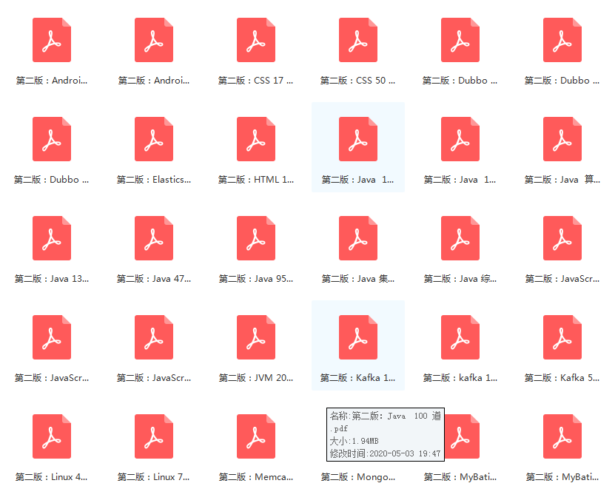Select the 第二版：JVM 20... PDF icon
615x503 pixels.
(x=256, y=337)
